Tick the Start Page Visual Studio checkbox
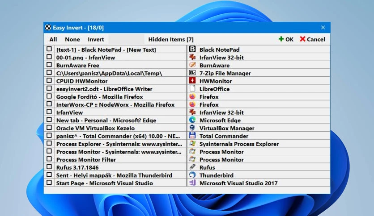 pos(49,182)
